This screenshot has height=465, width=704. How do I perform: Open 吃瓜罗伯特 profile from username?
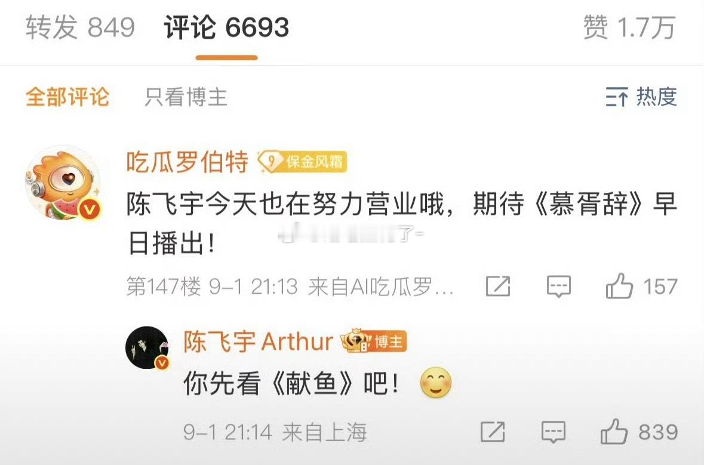point(187,162)
